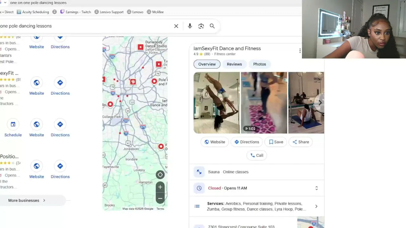Click College Park label on the map
This screenshot has width=406, height=228.
[112, 117]
